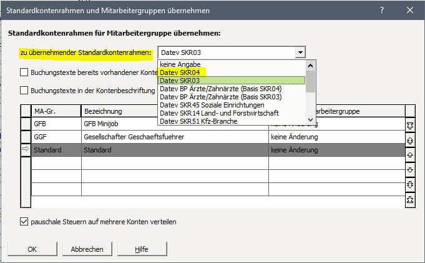425x263 pixels.
Task: Select Datev SKR14 Land- und Forstwirtschaft
Action: [x=232, y=113]
